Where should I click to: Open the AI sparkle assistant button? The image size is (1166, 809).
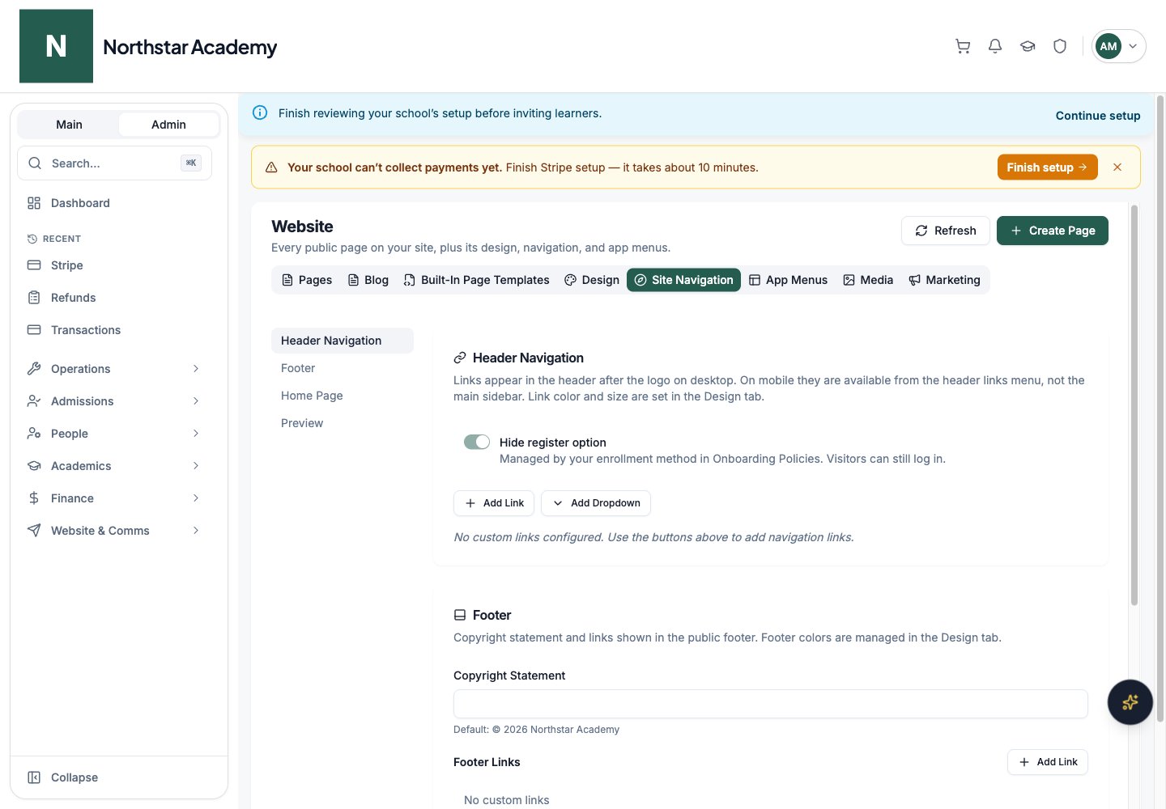[x=1130, y=702]
